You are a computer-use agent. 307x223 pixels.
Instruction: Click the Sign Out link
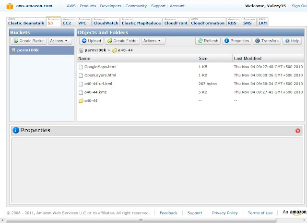point(299,6)
